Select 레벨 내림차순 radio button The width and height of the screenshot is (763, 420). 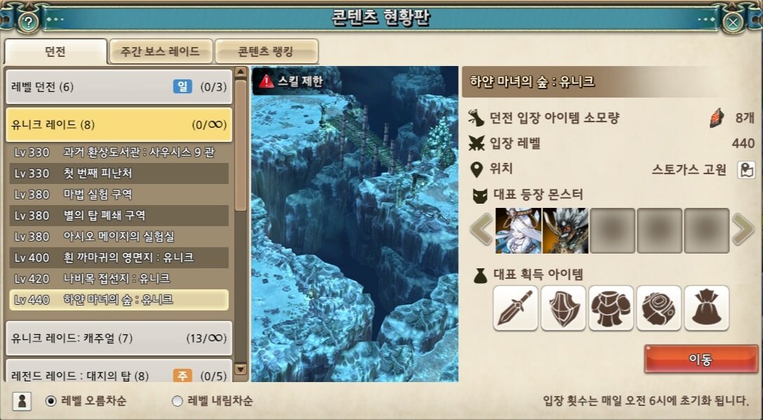click(x=178, y=401)
